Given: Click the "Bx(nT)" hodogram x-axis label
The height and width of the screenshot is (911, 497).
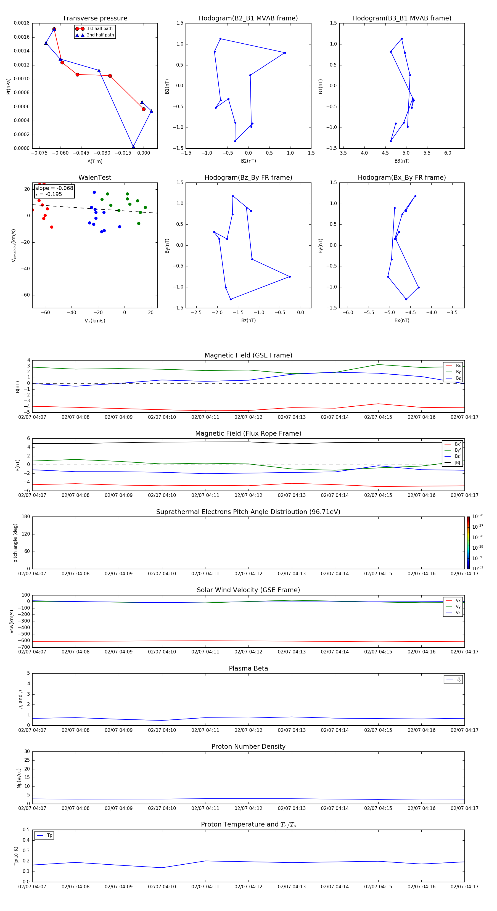Looking at the screenshot, I should 402,321.
